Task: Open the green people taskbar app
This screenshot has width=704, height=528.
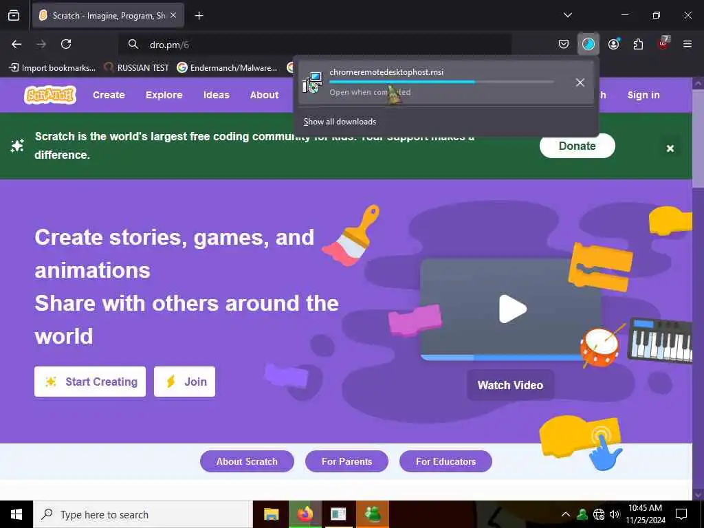Action: tap(373, 514)
